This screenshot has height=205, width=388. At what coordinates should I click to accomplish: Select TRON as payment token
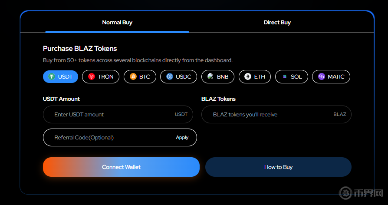(x=101, y=77)
